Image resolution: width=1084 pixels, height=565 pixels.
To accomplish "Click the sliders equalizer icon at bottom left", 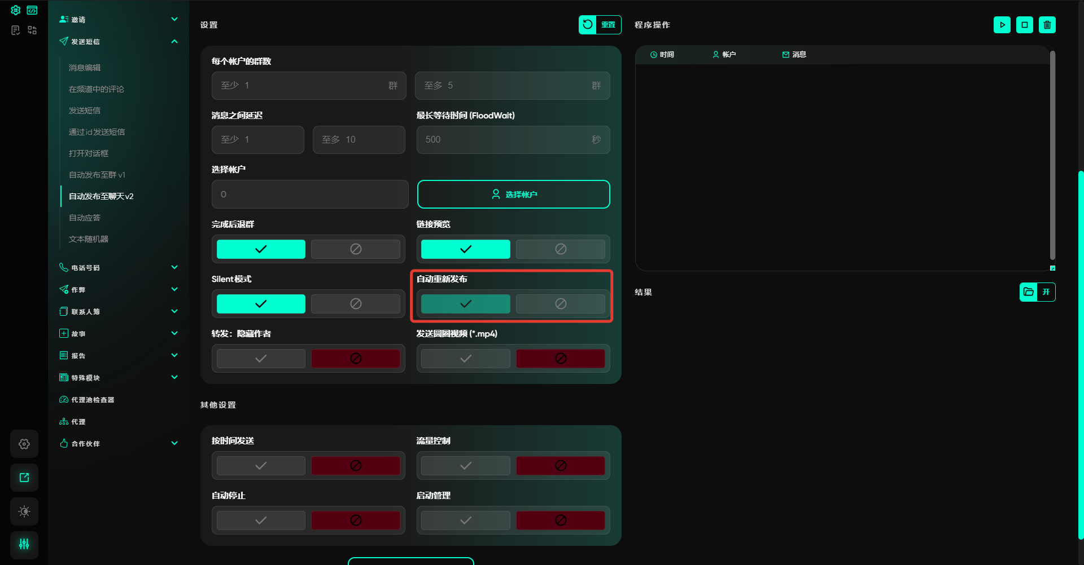I will pos(24,544).
